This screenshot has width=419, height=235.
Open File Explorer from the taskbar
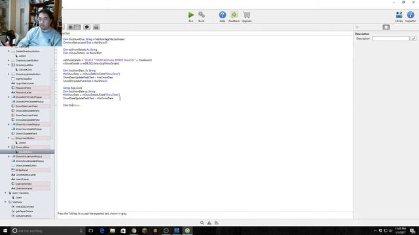tap(113, 230)
